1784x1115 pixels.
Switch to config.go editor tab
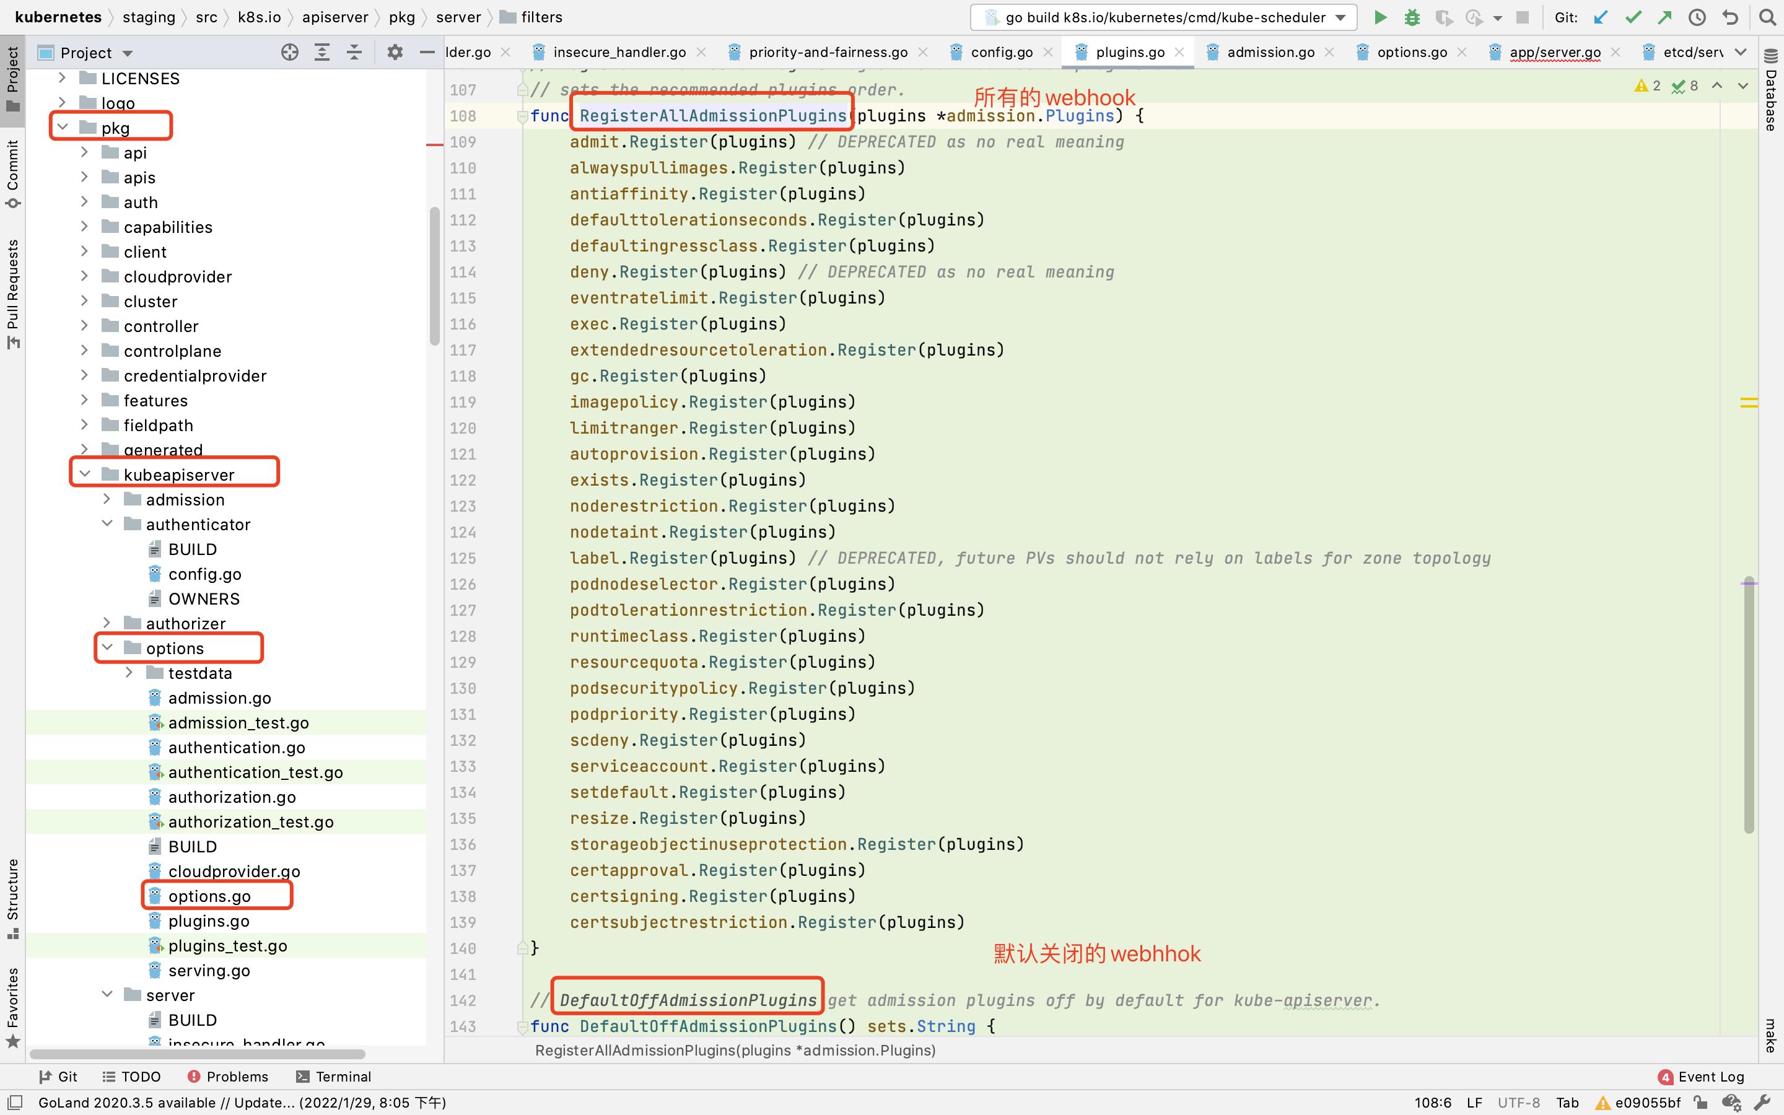click(1001, 53)
